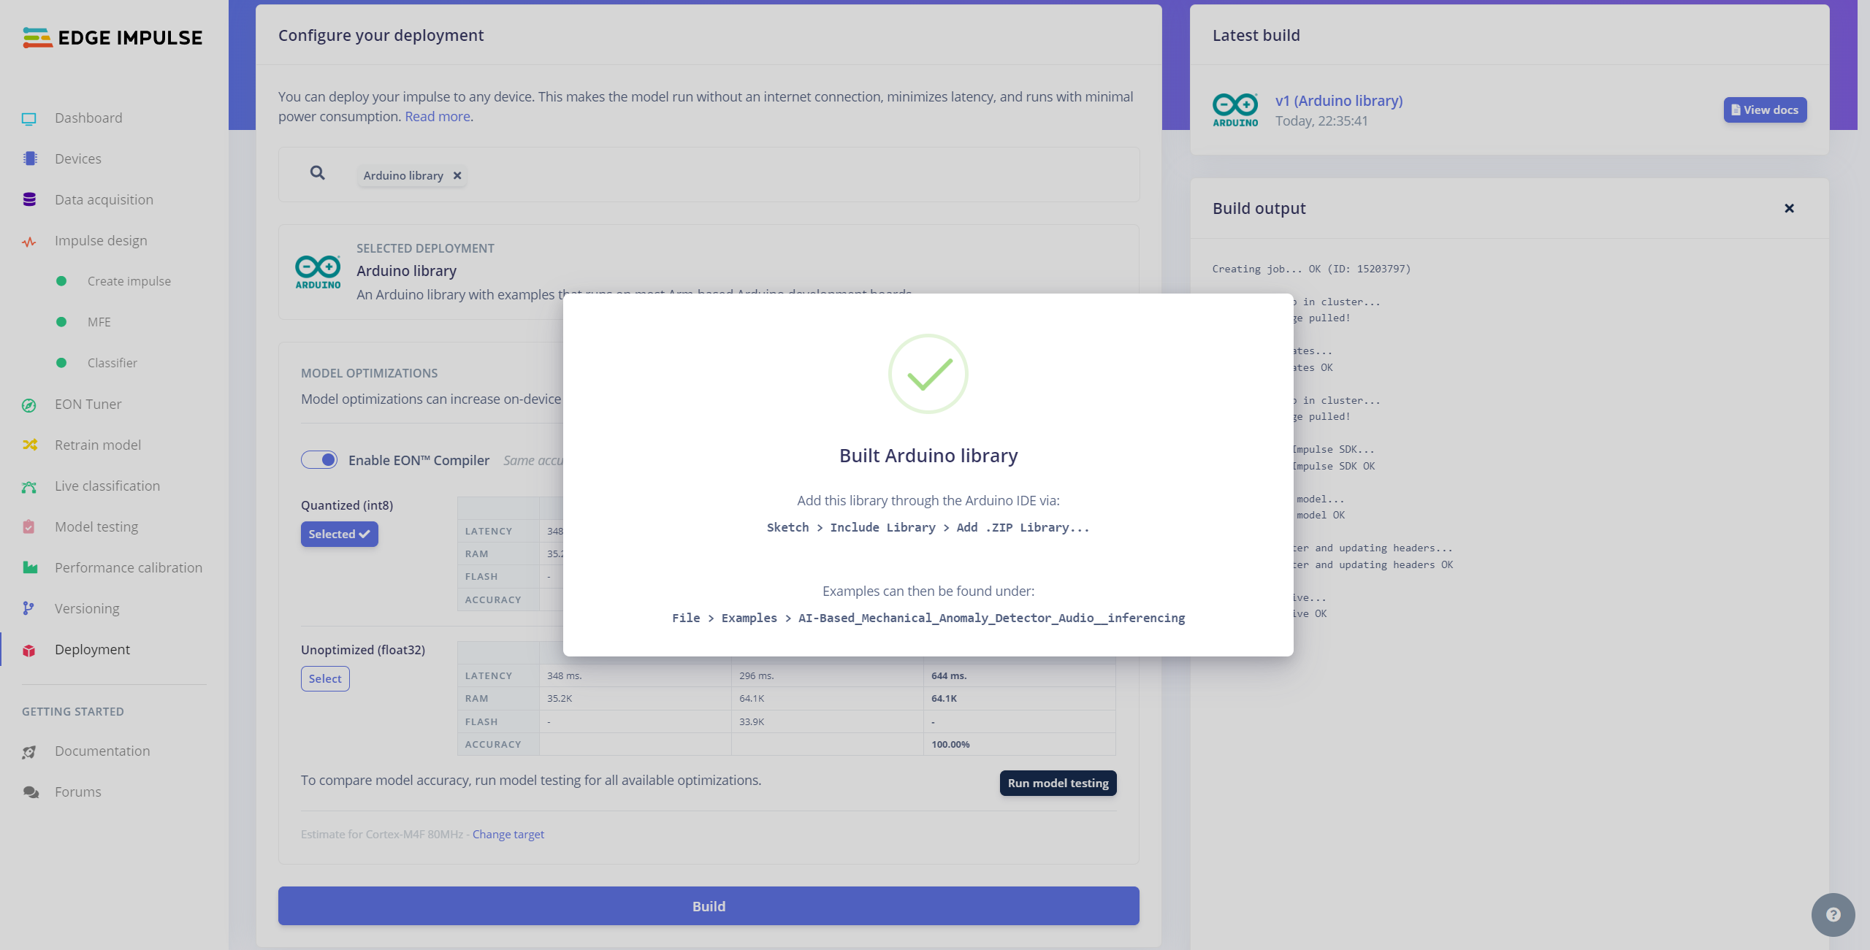
Task: Click the Arduino logo icon in Latest build
Action: coord(1235,109)
